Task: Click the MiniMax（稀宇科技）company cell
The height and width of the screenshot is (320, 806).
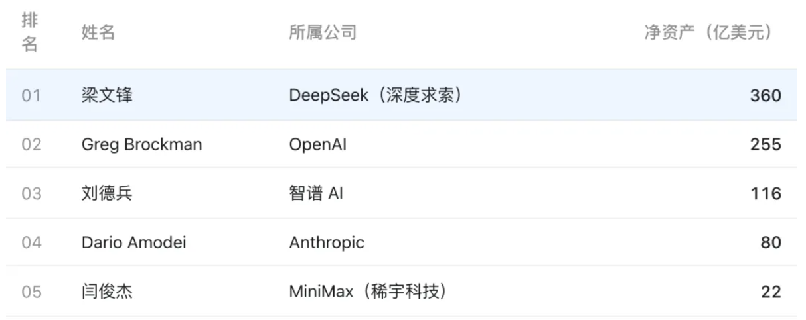Action: pyautogui.click(x=367, y=292)
